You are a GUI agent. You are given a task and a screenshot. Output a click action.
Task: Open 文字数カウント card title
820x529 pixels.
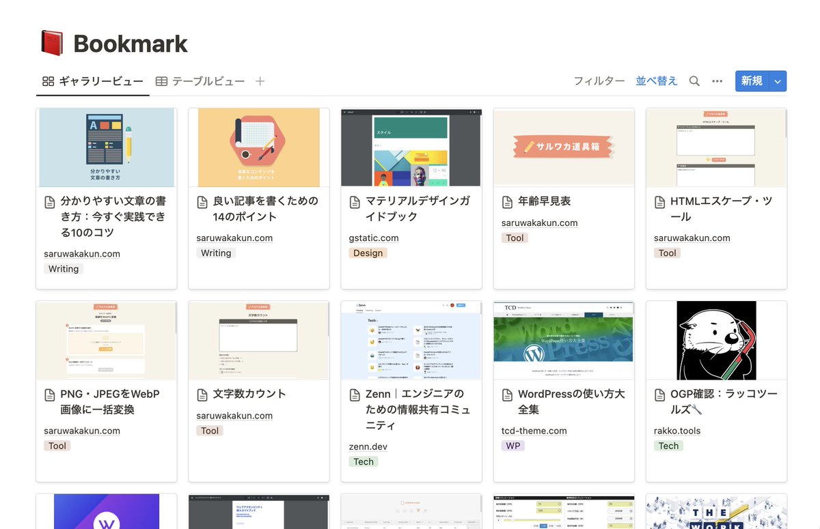249,394
